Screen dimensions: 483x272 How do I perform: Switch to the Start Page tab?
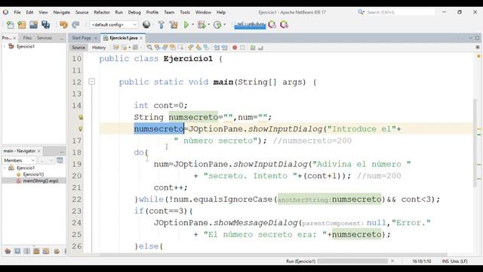[82, 38]
